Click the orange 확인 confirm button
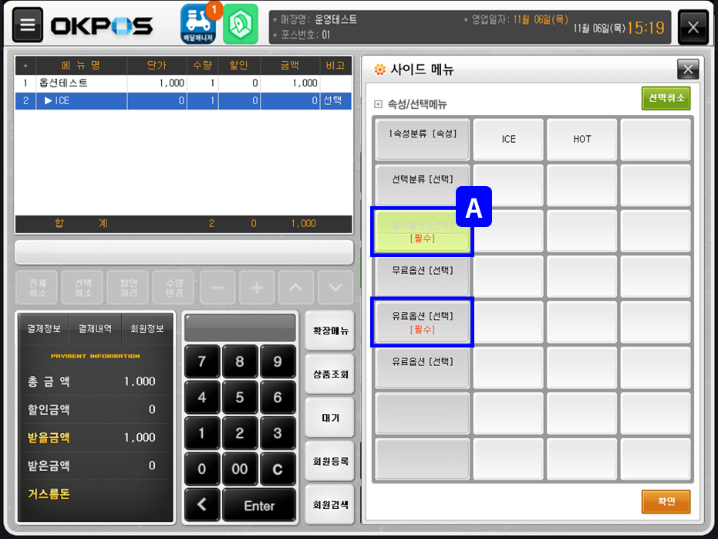This screenshot has width=718, height=539. pos(666,501)
